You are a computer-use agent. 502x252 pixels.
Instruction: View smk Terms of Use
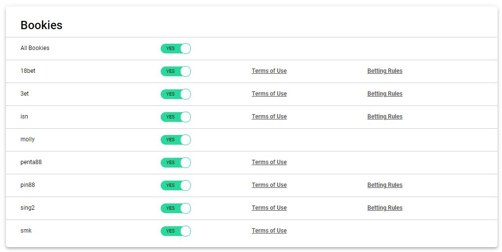point(269,231)
